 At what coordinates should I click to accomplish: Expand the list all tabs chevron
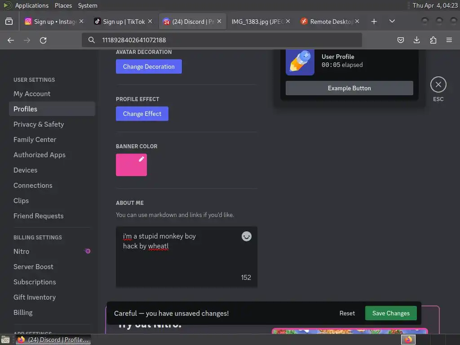[x=392, y=22]
